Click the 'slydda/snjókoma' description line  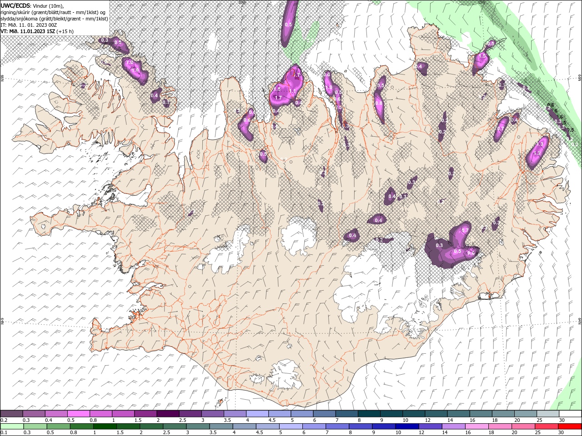[x=55, y=19]
